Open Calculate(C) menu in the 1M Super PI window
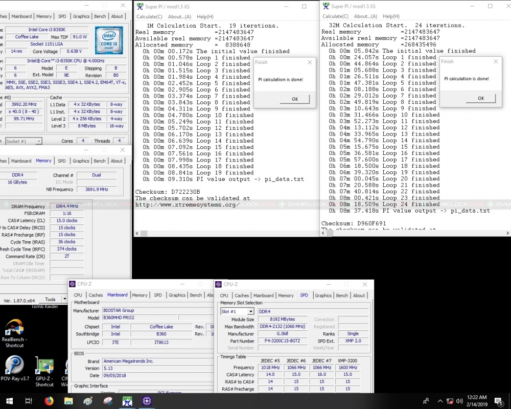Screen dimensions: 511x409 pyautogui.click(x=149, y=17)
